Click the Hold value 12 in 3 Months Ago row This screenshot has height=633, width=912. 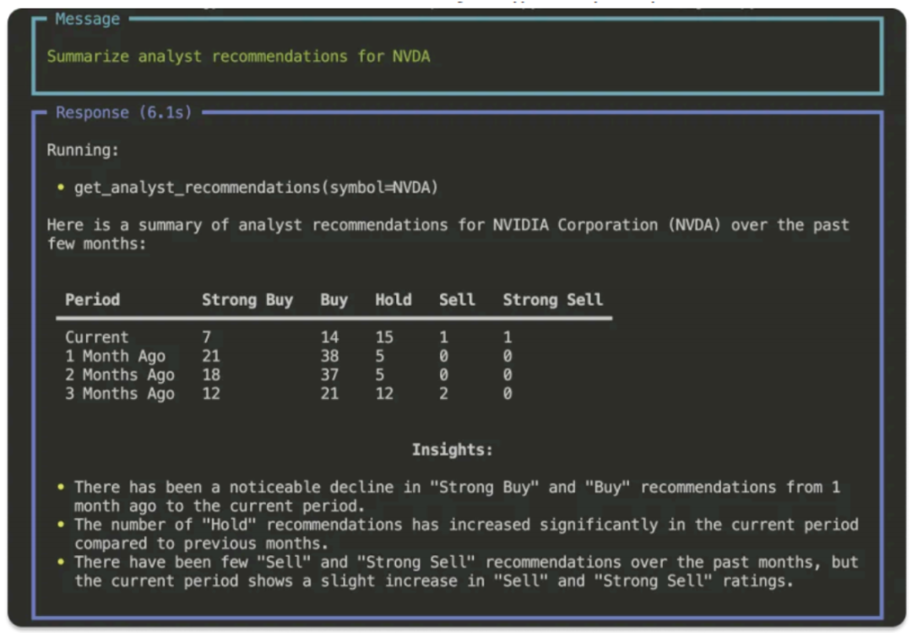[x=384, y=393]
